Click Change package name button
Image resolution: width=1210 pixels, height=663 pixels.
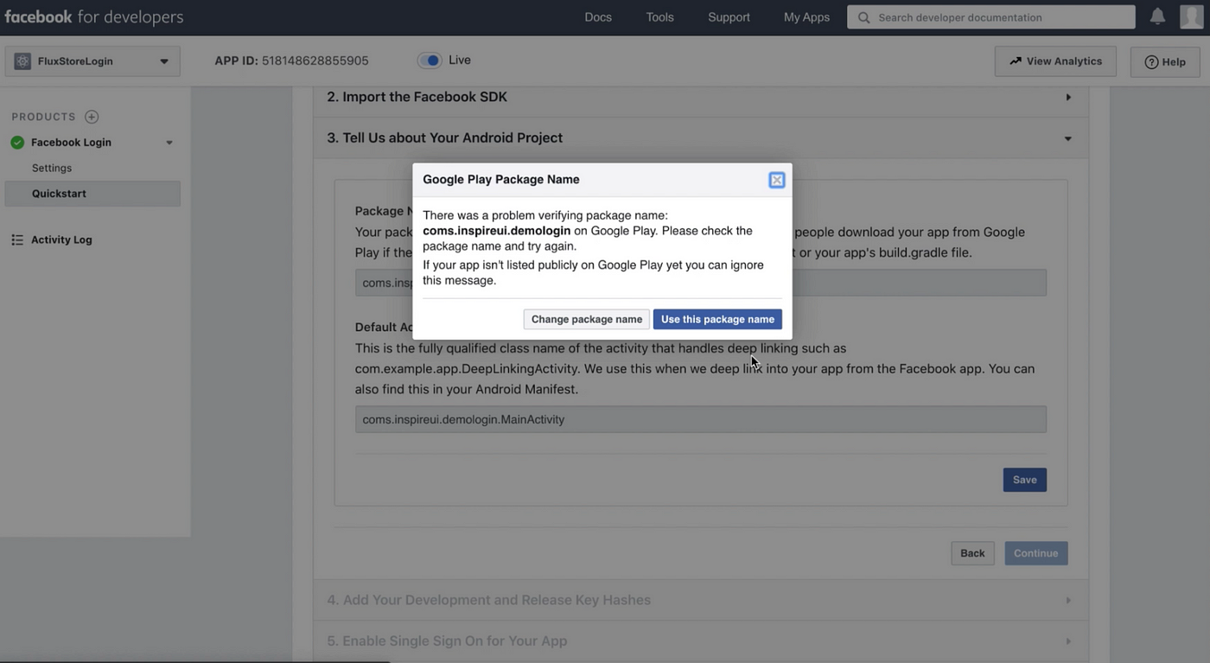click(x=587, y=319)
